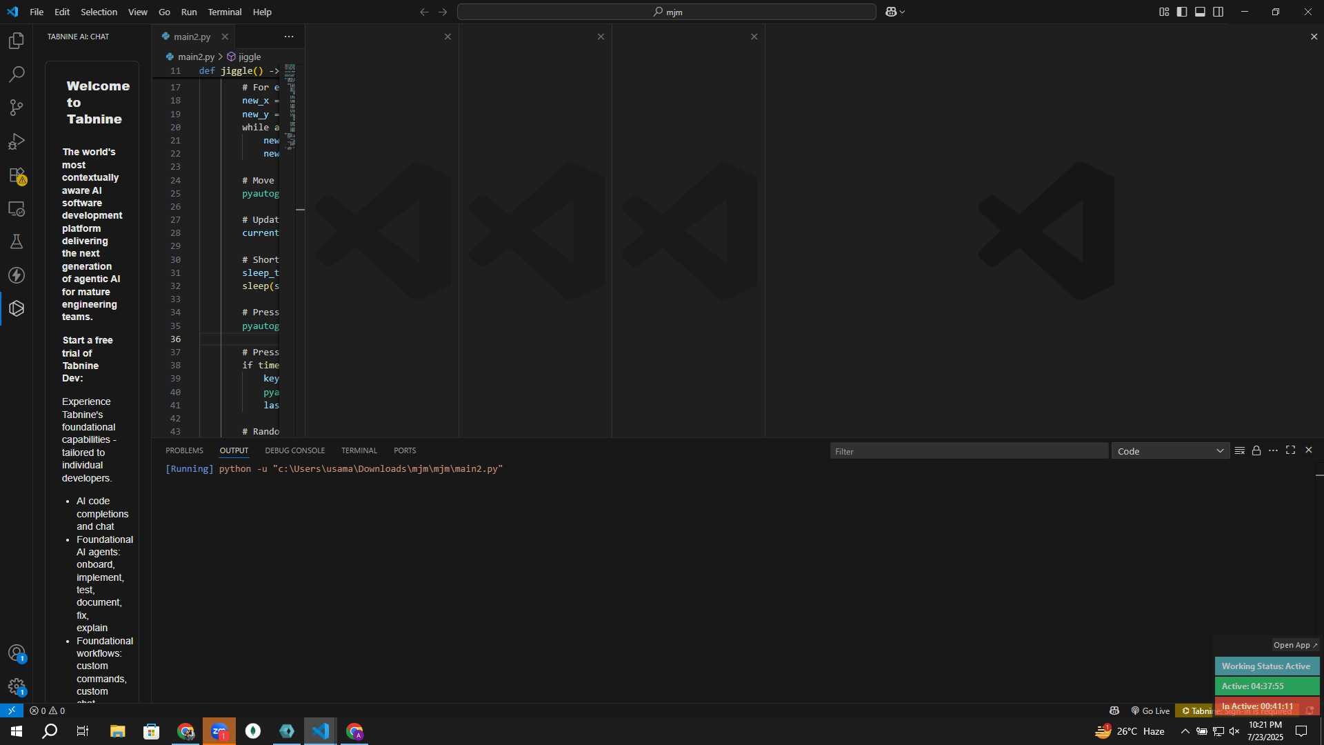
Task: Open the Run and Debug view
Action: [x=17, y=141]
